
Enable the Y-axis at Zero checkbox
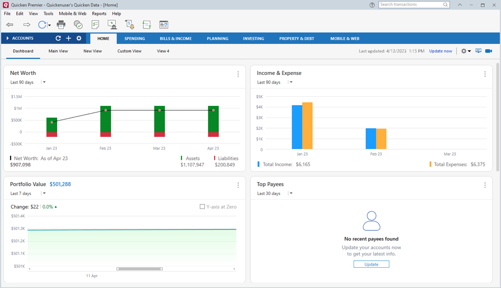[202, 207]
